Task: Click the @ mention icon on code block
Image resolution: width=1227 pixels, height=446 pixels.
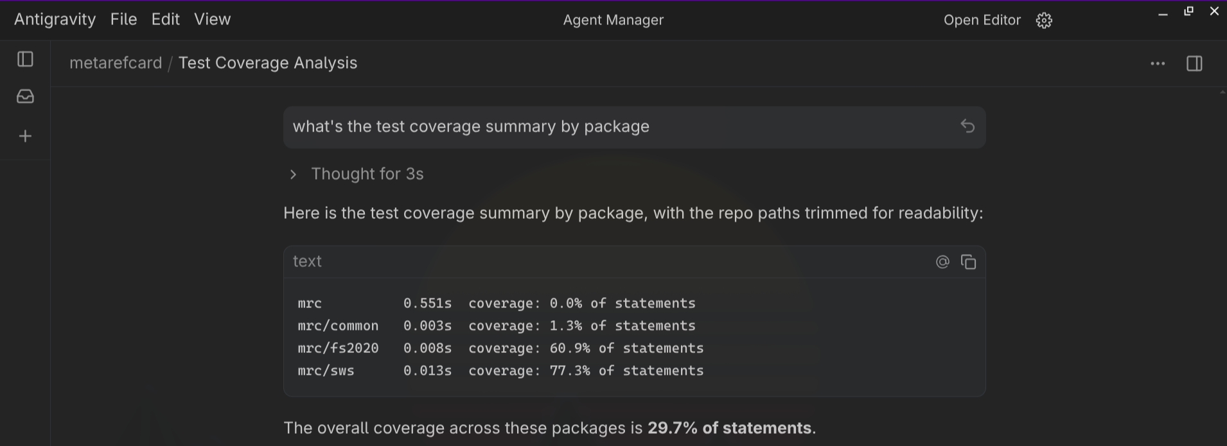Action: [x=942, y=262]
